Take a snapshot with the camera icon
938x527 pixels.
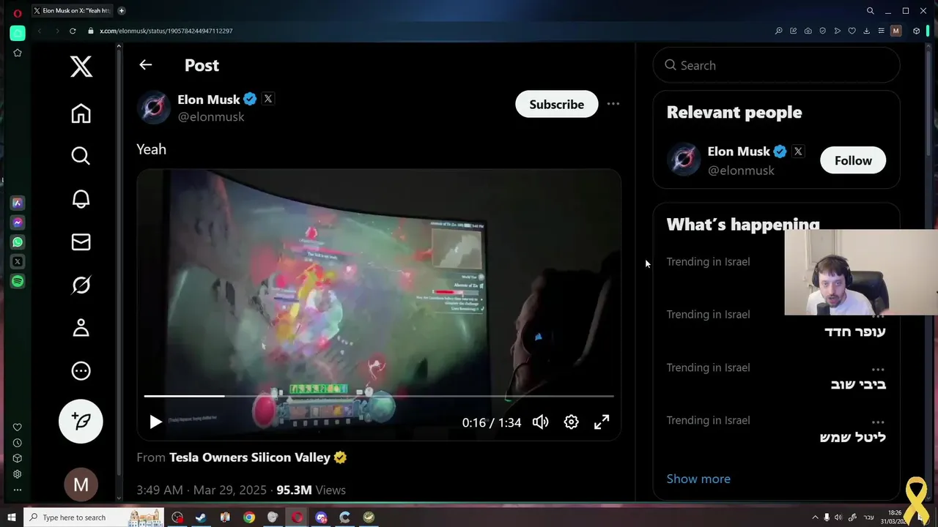[808, 31]
